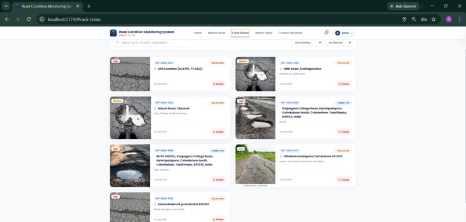Click the search by ID, location field
The width and height of the screenshot is (466, 222).
click(x=153, y=43)
